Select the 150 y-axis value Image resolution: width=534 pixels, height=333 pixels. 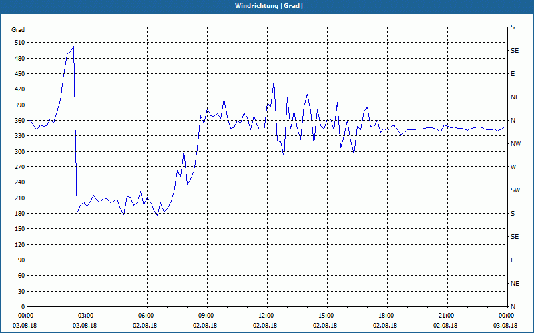(x=20, y=229)
